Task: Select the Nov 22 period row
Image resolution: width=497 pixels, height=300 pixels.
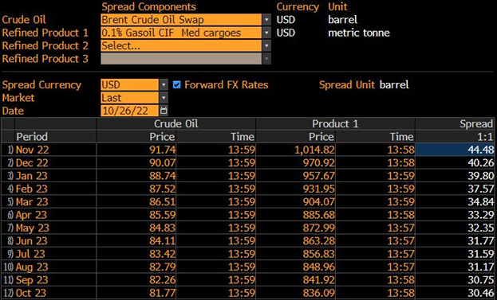Action: (x=247, y=150)
